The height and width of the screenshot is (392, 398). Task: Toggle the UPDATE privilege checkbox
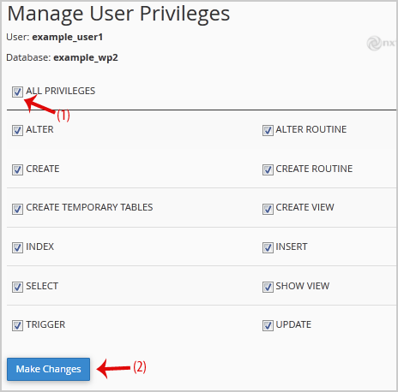(x=268, y=325)
